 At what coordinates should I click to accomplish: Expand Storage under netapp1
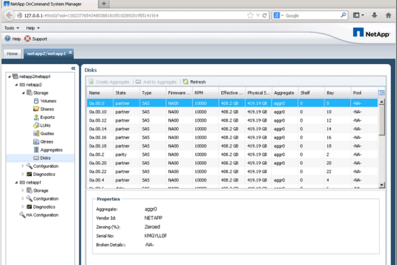coord(23,190)
